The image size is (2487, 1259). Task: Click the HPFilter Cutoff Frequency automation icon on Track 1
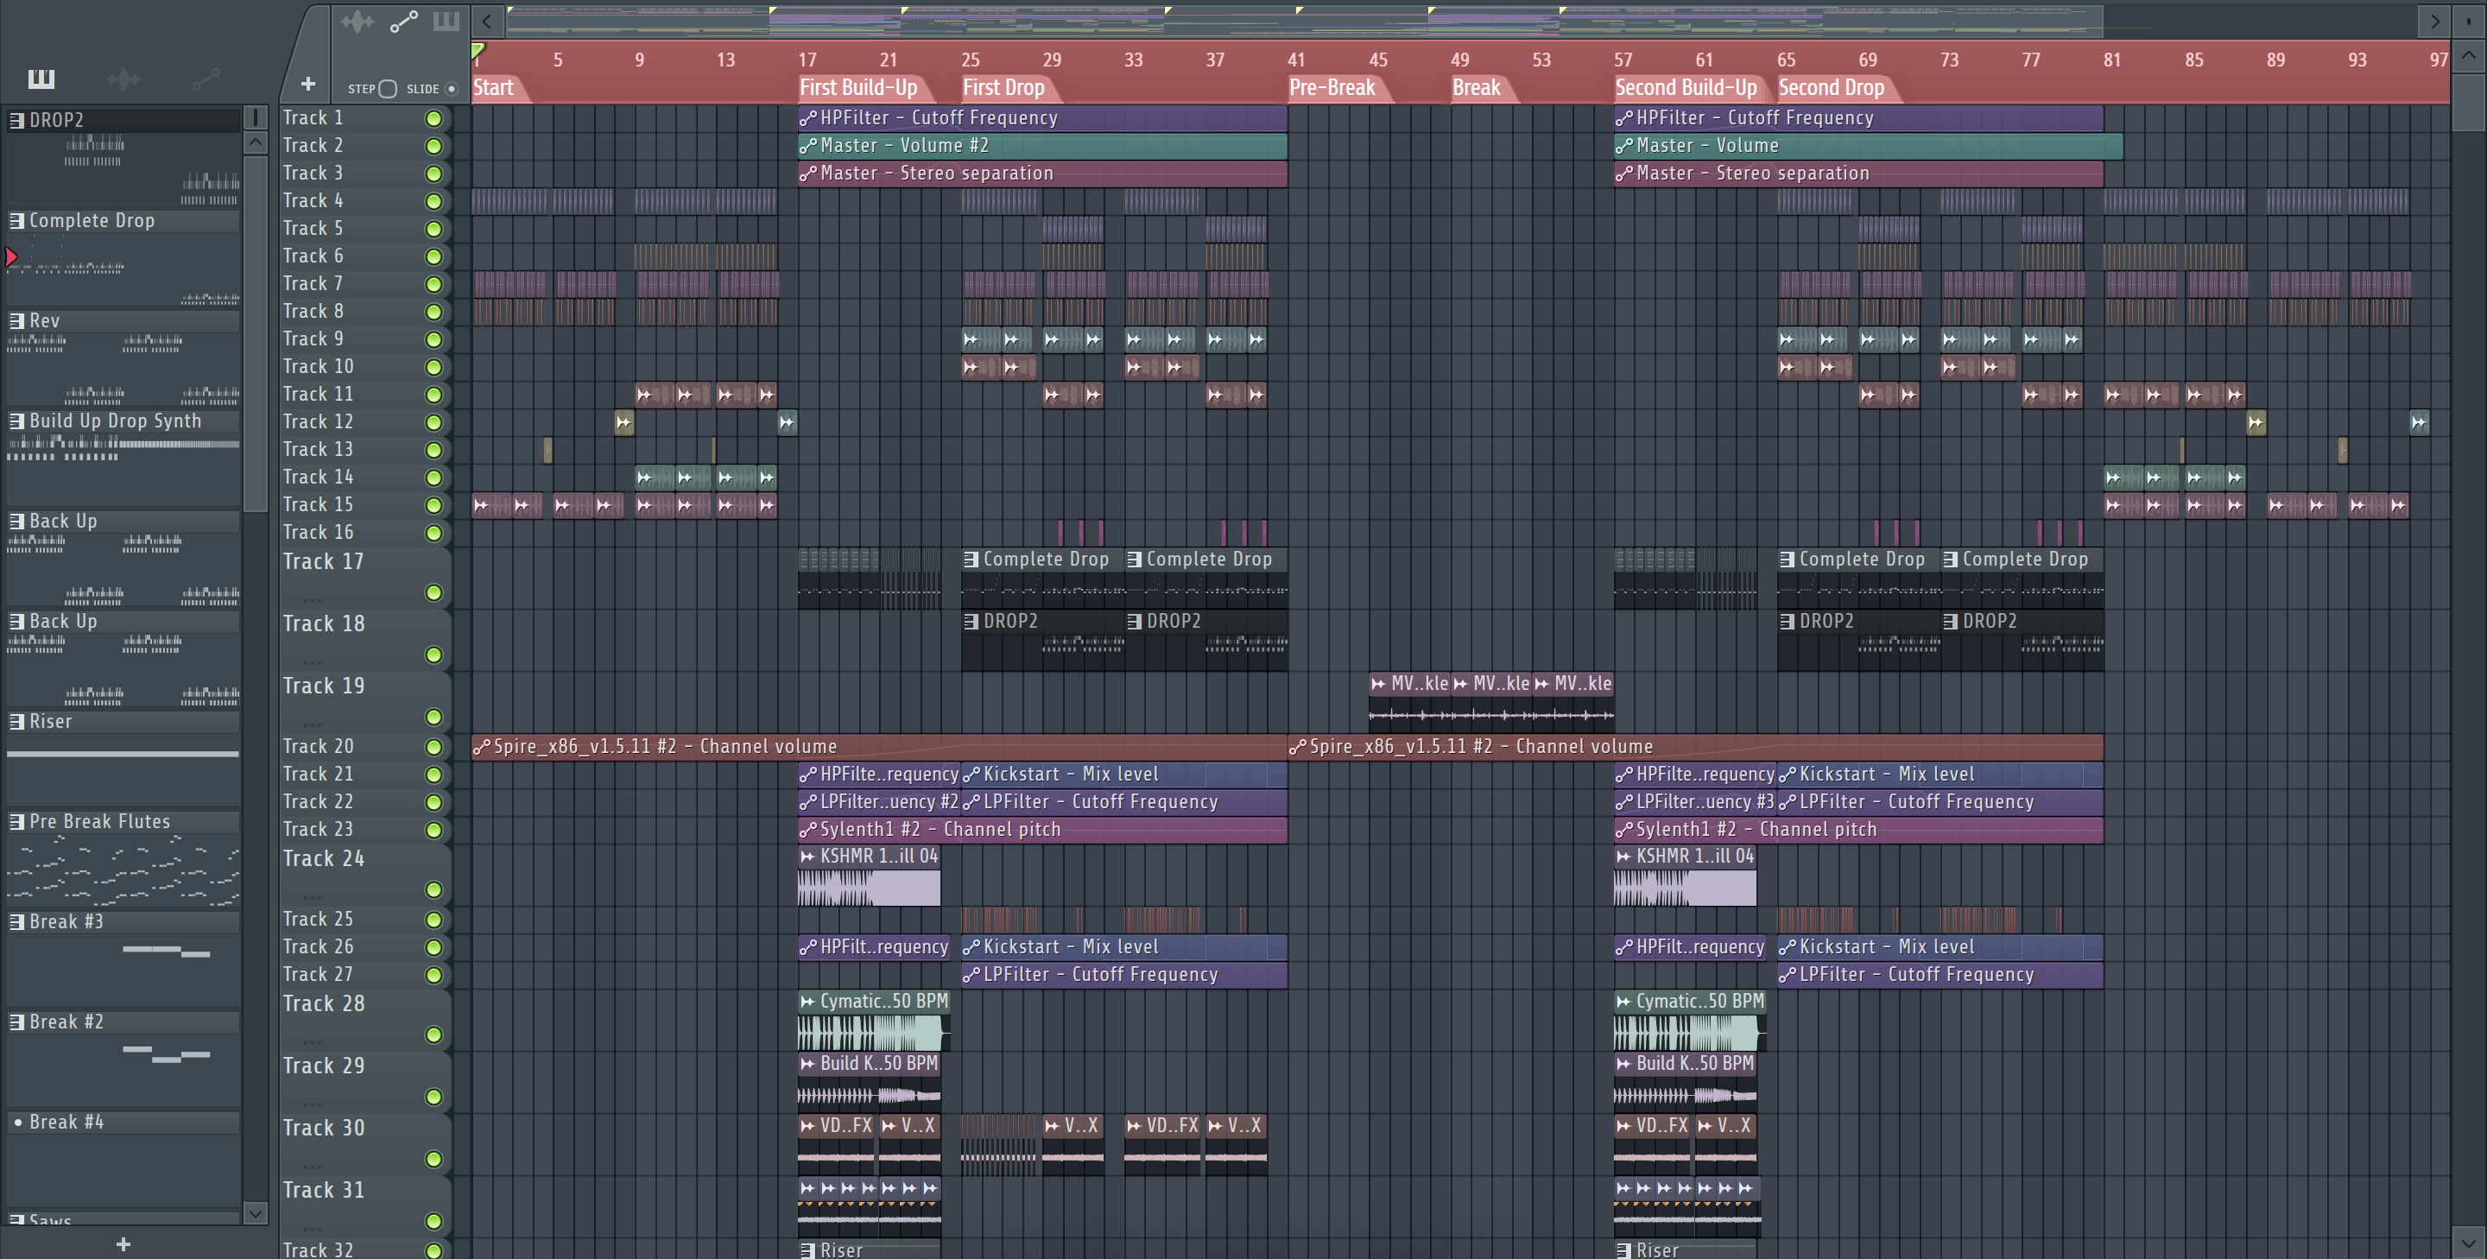[x=807, y=119]
